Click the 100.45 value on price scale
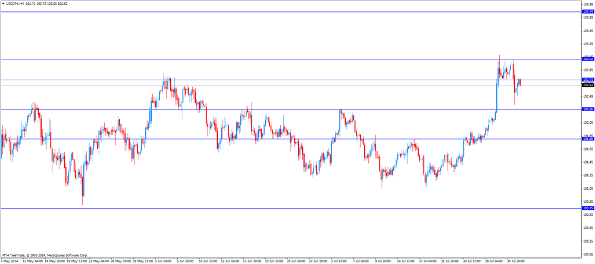595x264 pixels. click(588, 228)
